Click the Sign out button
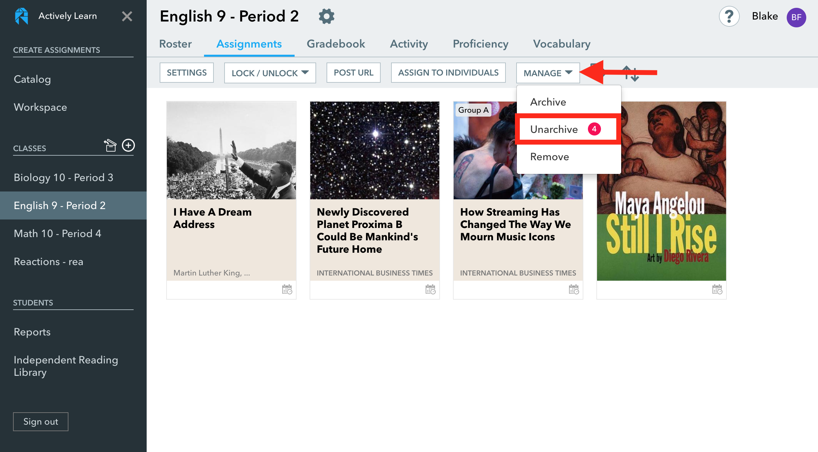Image resolution: width=818 pixels, height=452 pixels. tap(41, 422)
